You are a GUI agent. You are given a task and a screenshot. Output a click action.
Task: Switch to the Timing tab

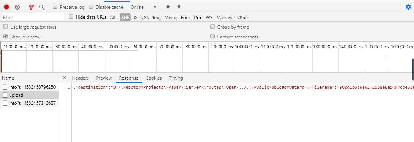click(x=176, y=78)
